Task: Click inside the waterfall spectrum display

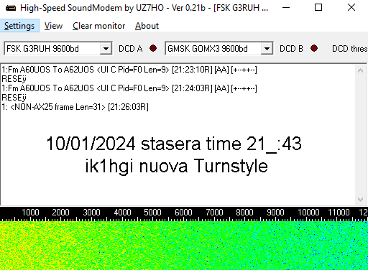Action: (184, 246)
